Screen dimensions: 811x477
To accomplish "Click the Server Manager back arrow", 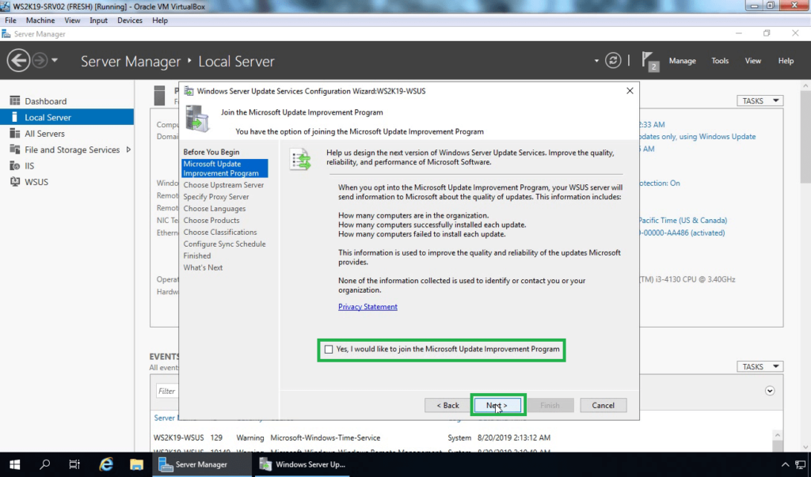I will point(18,60).
